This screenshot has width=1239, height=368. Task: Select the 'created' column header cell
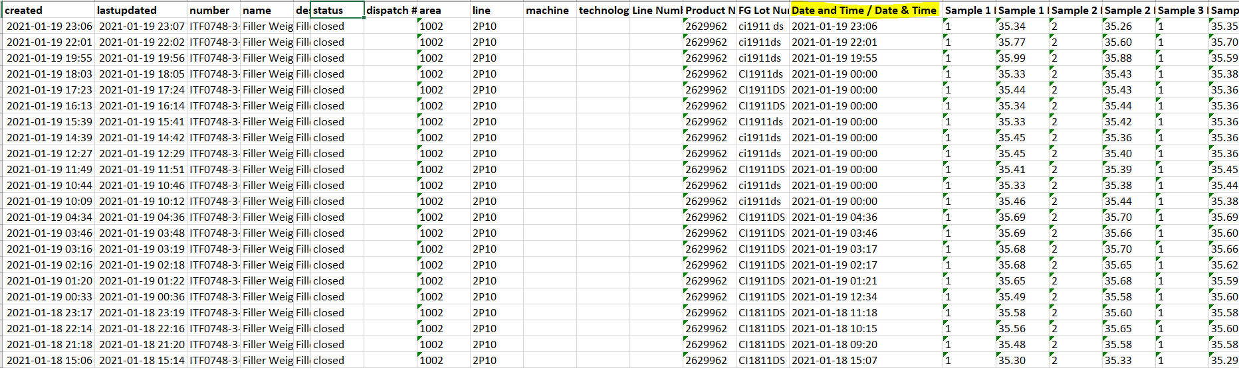pos(49,10)
